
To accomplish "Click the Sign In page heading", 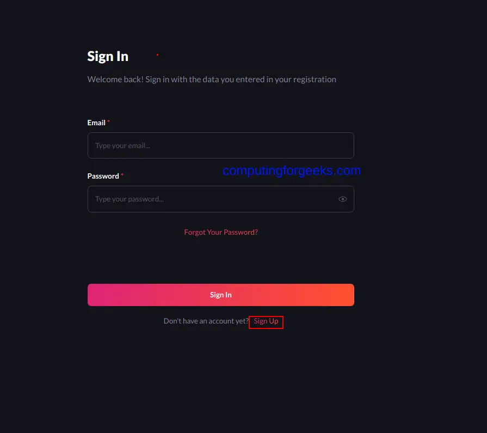I will [x=108, y=57].
